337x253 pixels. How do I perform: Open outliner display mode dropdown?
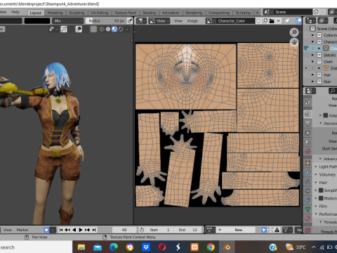(x=310, y=20)
